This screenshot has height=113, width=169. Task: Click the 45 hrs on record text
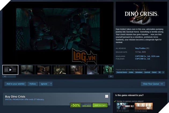[123, 111]
